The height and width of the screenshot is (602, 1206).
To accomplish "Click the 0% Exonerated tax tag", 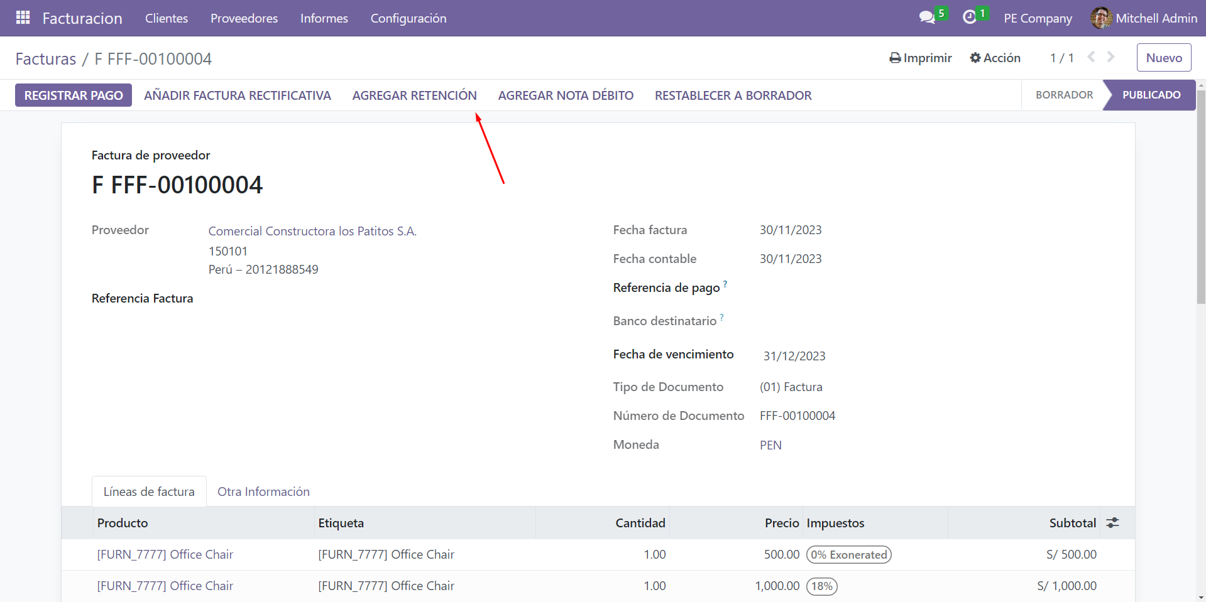I will (849, 554).
